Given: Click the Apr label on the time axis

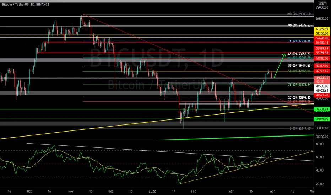Looking at the screenshot, I should 272,191.
